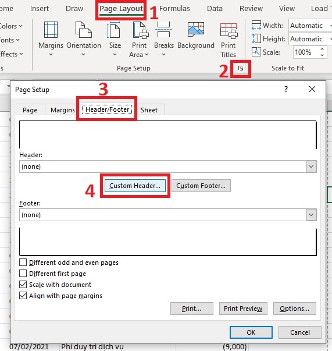The image size is (332, 351).
Task: Open the Margins icon in ribbon
Action: click(51, 30)
